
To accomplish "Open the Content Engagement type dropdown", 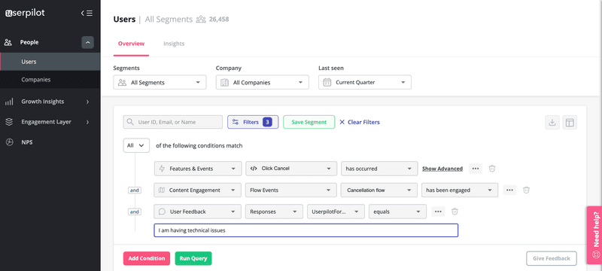I will point(198,190).
